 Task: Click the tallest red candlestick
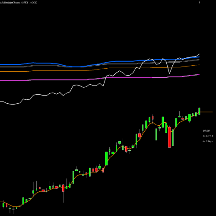point(169,137)
